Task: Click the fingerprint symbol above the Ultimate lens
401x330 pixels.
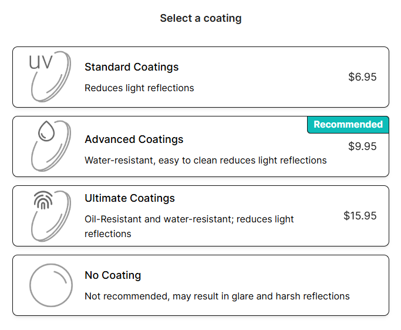Action: pos(43,200)
